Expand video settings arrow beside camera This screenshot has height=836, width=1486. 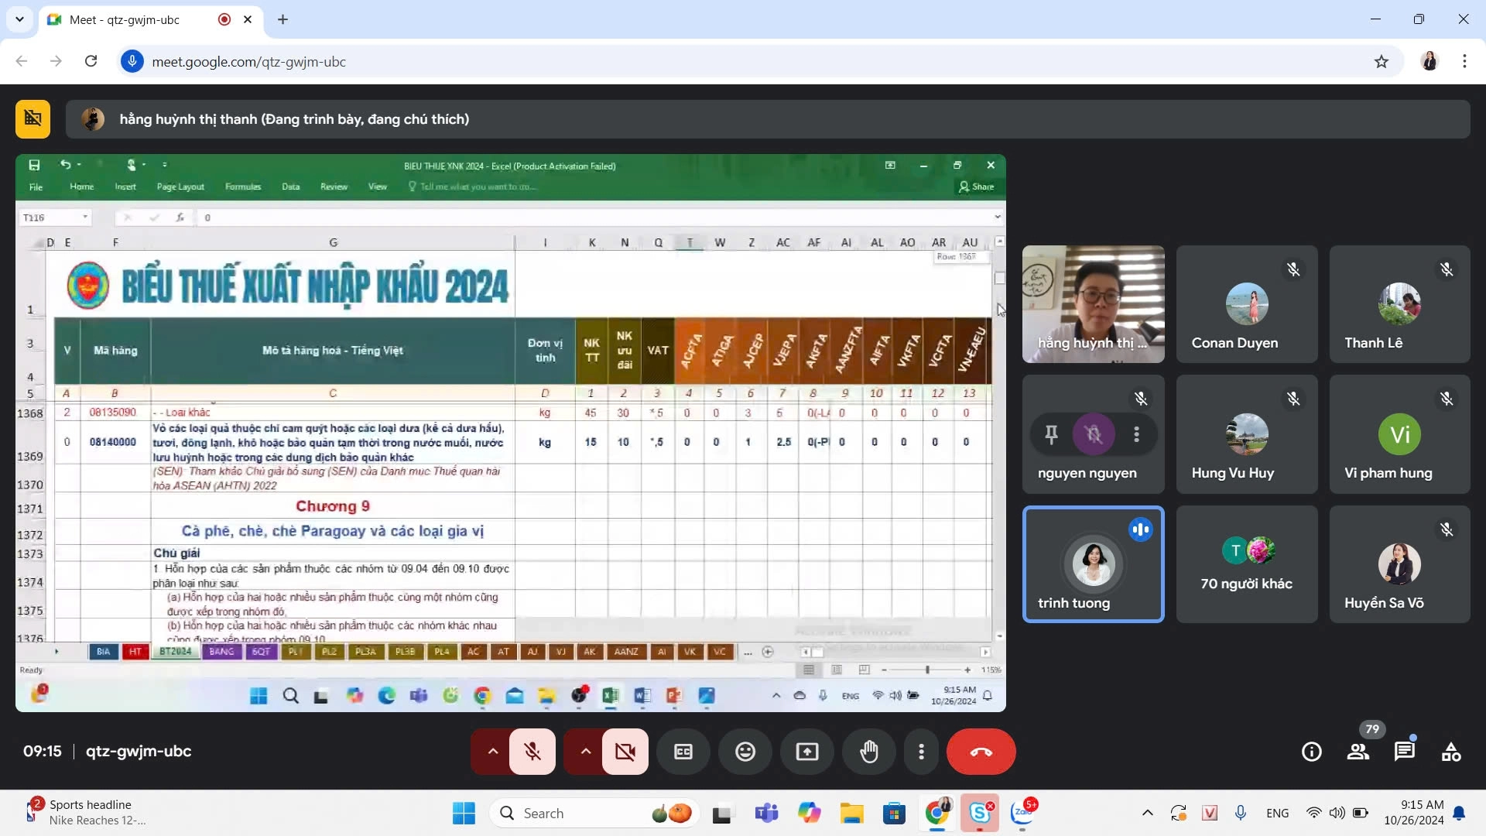(585, 752)
